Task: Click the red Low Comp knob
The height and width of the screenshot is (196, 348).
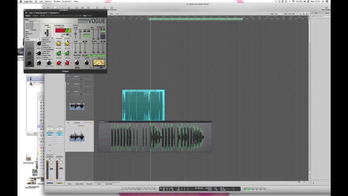Action: [x=59, y=63]
